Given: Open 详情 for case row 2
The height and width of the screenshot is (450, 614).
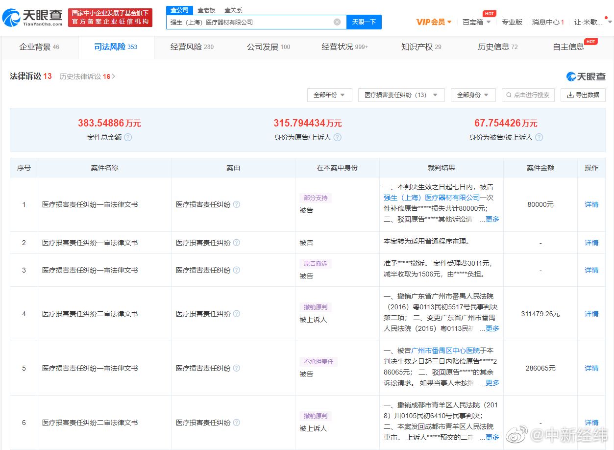Looking at the screenshot, I should pyautogui.click(x=591, y=243).
